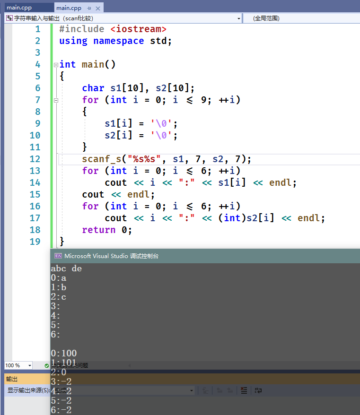
Task: Click the green no-issues status icon
Action: (x=47, y=365)
